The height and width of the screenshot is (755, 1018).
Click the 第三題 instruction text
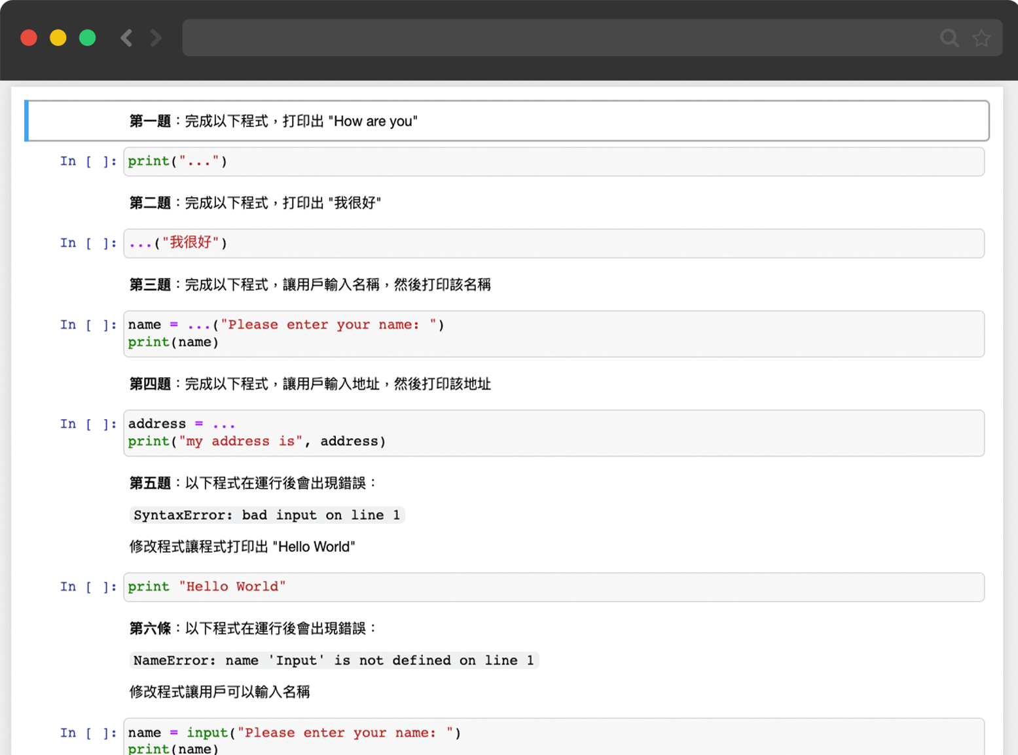coord(311,284)
